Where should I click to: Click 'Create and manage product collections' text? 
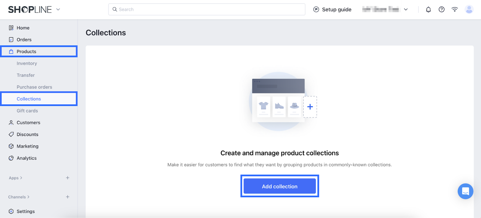(280, 153)
